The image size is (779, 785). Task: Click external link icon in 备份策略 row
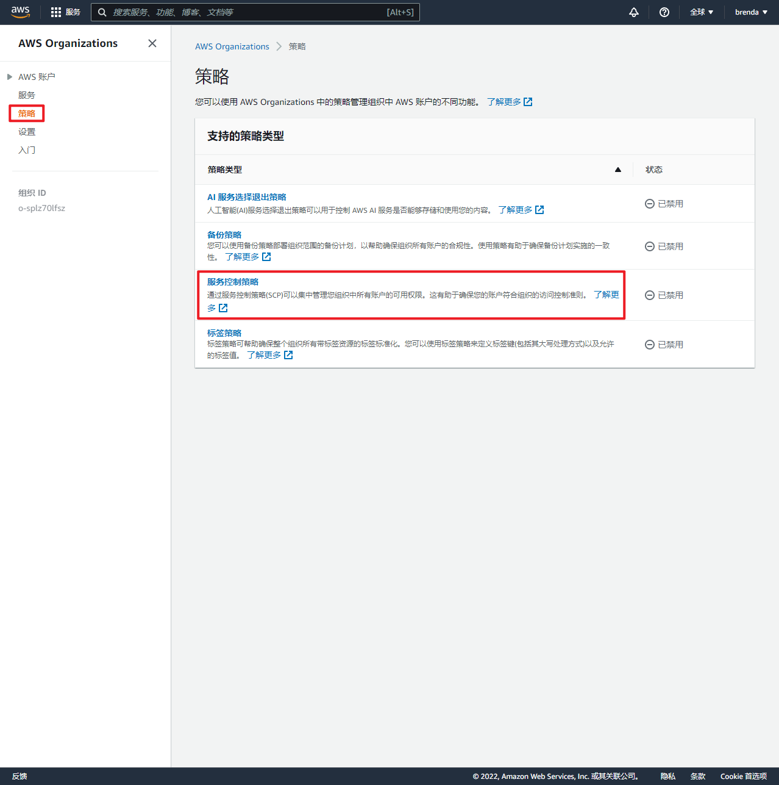pos(266,257)
